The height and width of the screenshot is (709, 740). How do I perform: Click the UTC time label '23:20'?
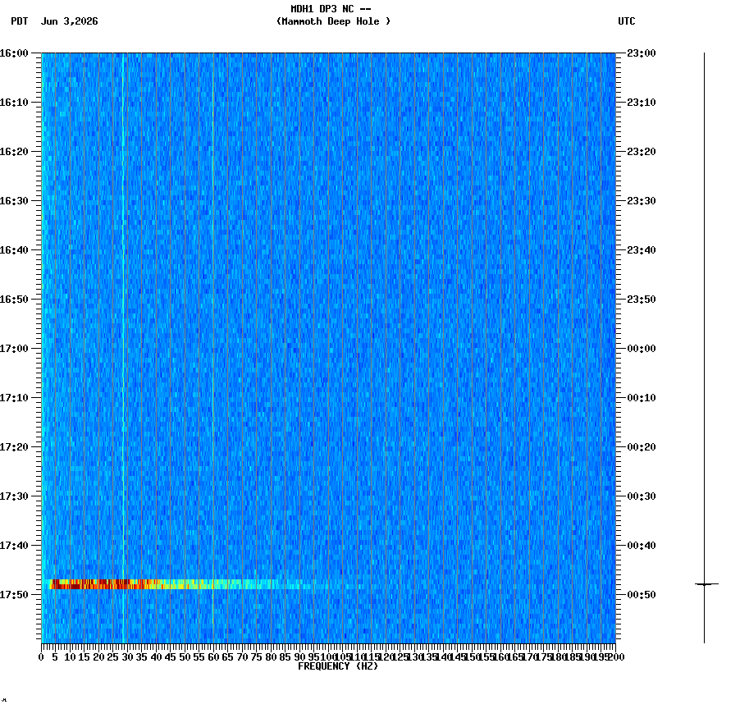coord(642,152)
